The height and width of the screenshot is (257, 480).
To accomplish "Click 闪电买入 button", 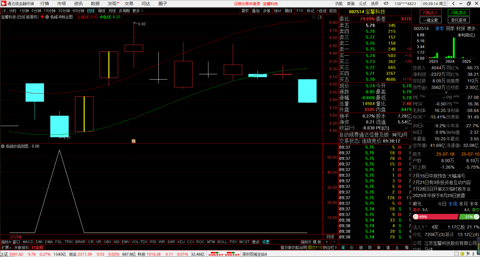I will point(430,12).
